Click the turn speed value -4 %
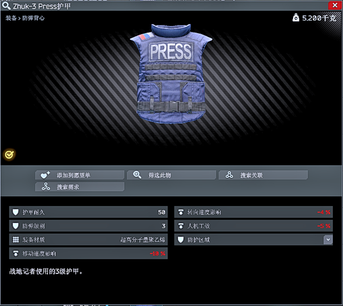343x306 pixels. coord(324,212)
